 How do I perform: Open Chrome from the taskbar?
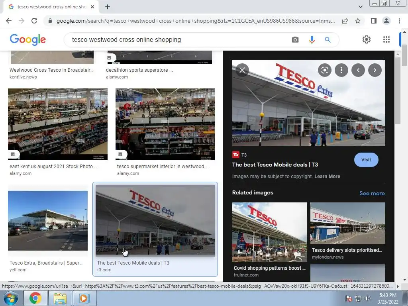(35, 298)
